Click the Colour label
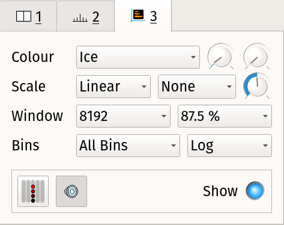This screenshot has width=284, height=225. coord(32,57)
